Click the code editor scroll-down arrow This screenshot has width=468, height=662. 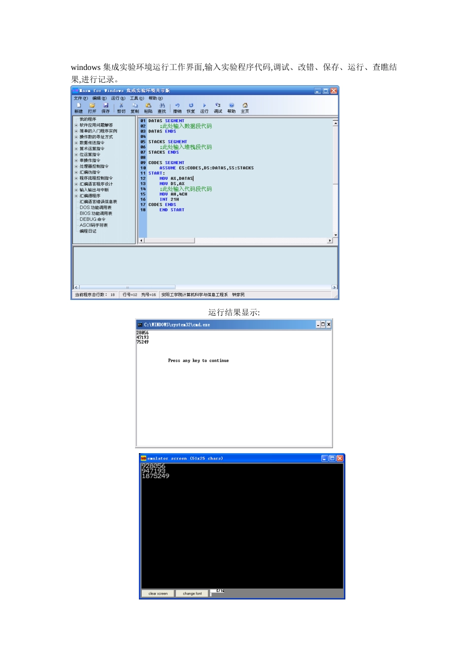click(335, 235)
